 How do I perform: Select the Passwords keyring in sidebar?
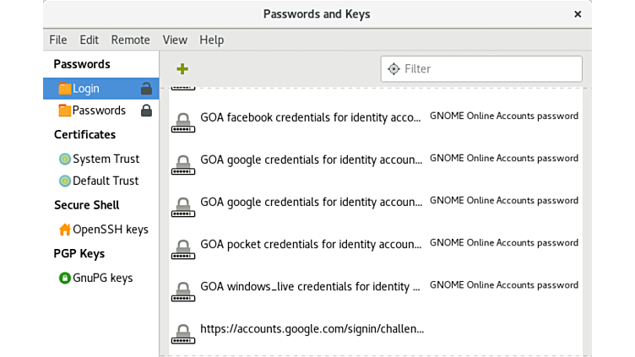(98, 111)
